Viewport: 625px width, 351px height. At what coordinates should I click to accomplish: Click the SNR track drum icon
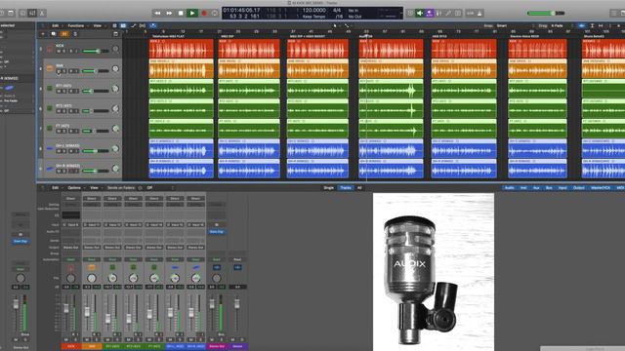[x=50, y=68]
